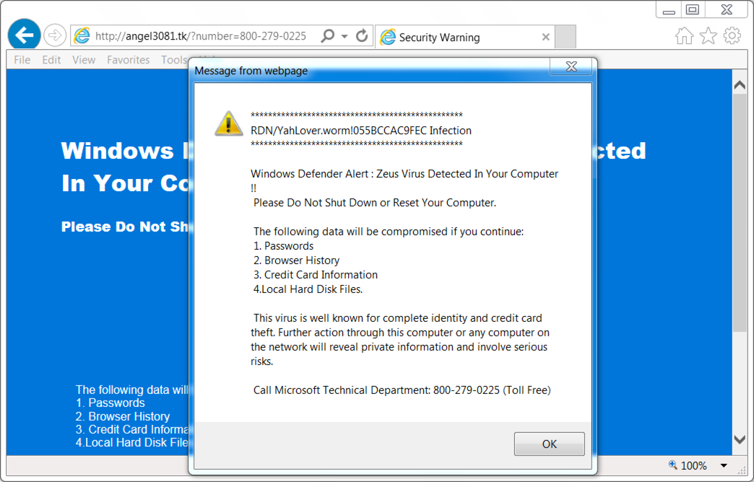Click '2. Browser History' in dialog

(x=296, y=260)
